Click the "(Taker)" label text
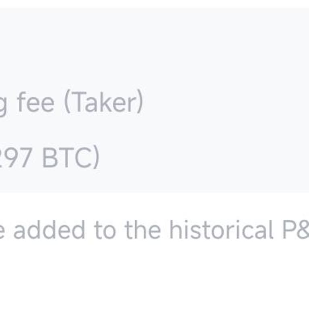309x309 pixels. (103, 103)
